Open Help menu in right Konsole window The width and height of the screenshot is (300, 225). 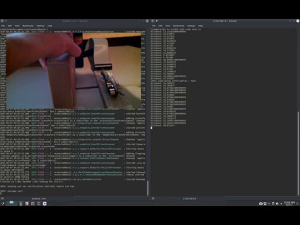pos(201,26)
